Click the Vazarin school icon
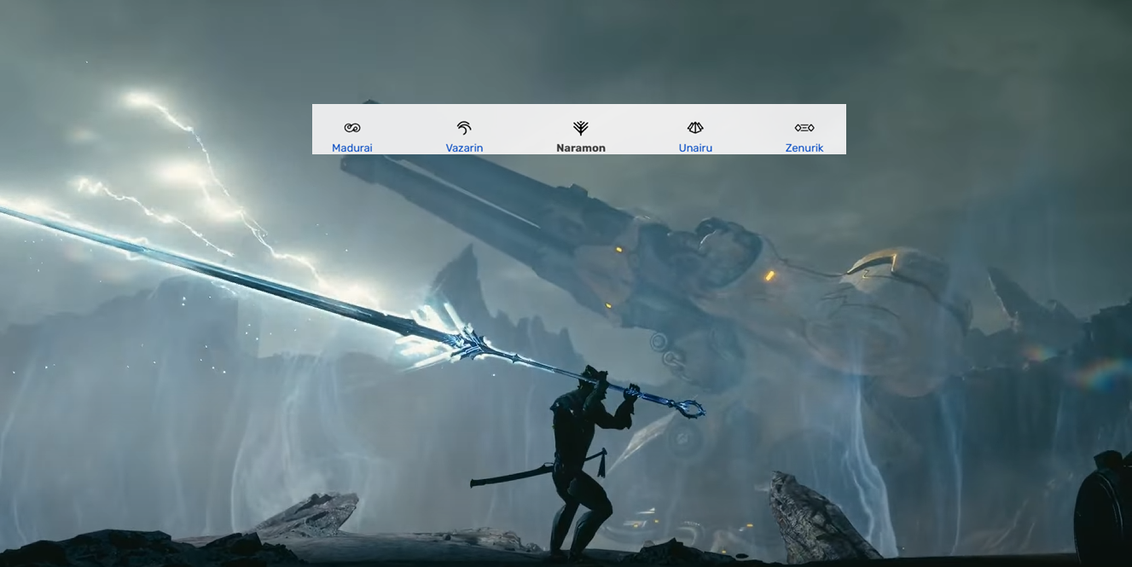 (x=464, y=128)
